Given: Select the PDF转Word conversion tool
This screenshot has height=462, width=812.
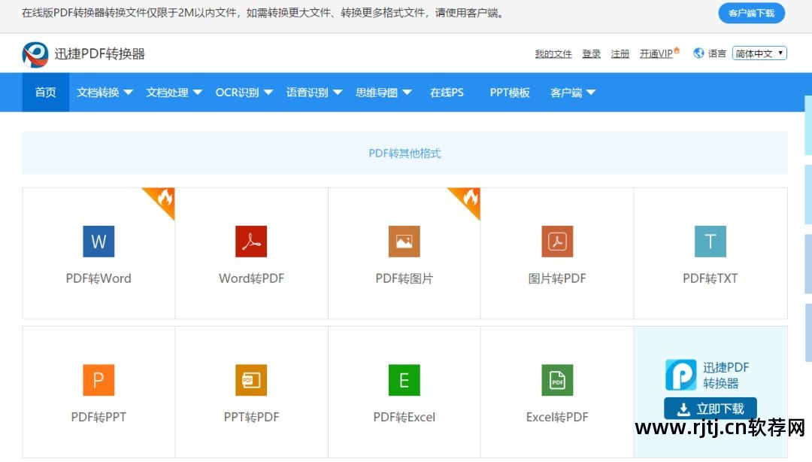Looking at the screenshot, I should click(x=98, y=253).
